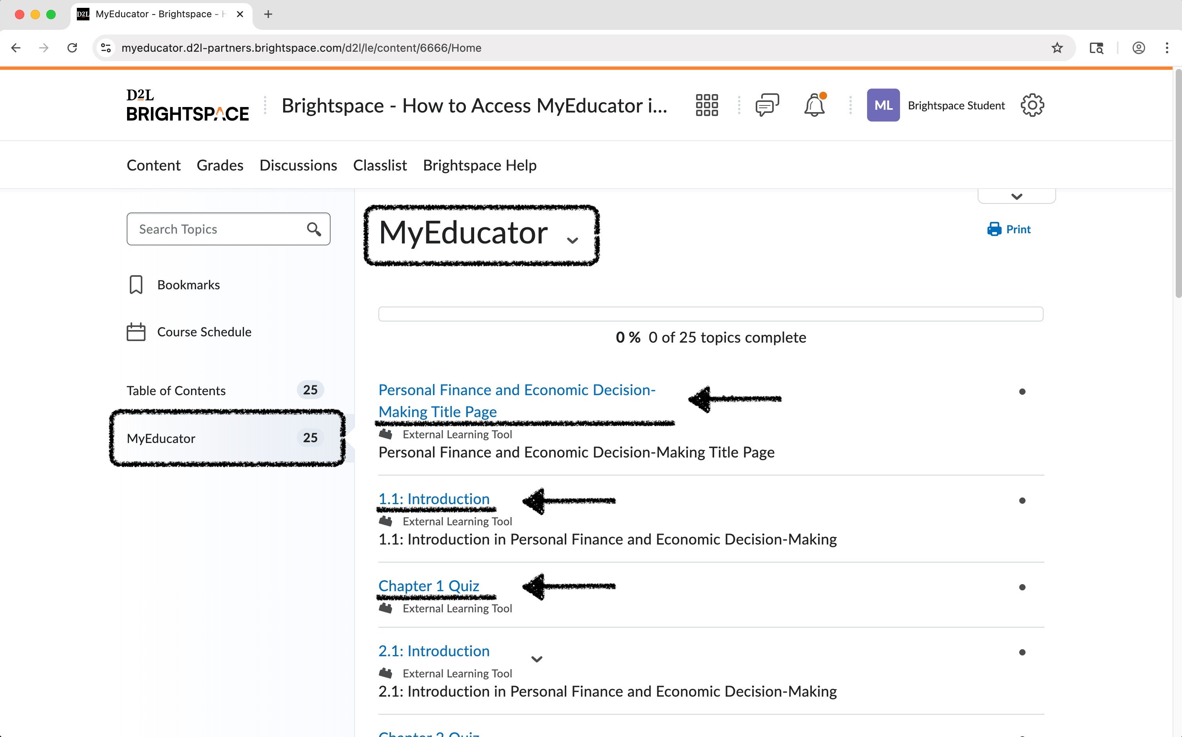Viewport: 1182px width, 737px height.
Task: Click the notifications bell icon
Action: 814,105
